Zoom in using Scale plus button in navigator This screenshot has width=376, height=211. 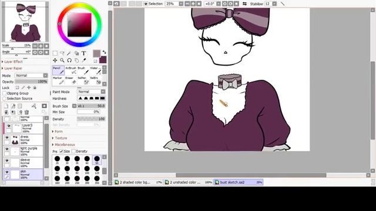coord(41,46)
